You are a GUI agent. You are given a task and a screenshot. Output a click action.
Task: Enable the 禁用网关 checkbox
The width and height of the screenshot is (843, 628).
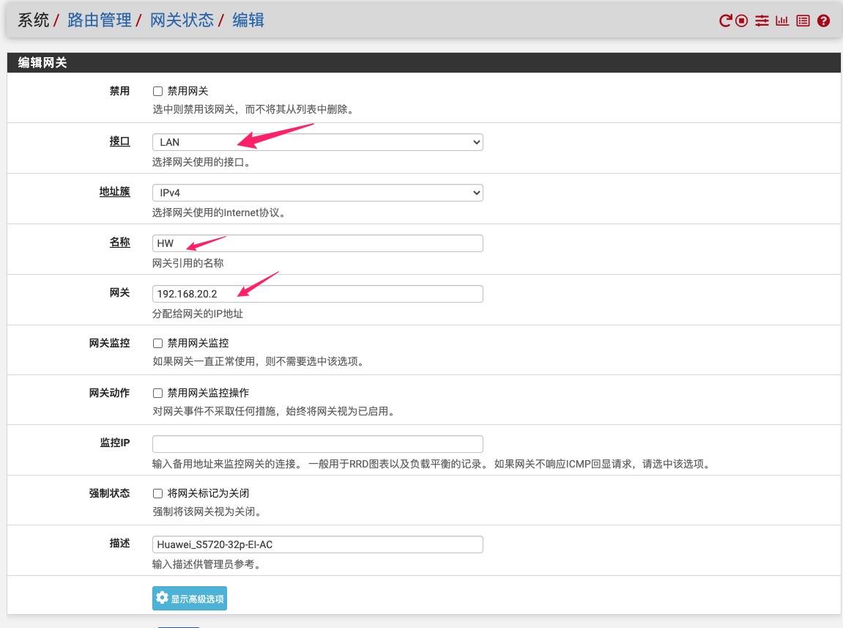[x=157, y=92]
